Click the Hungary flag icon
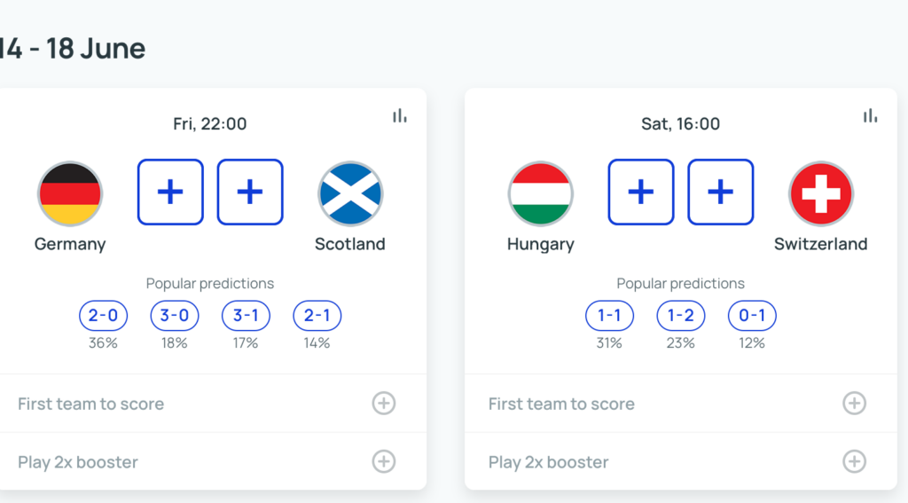This screenshot has height=503, width=908. tap(541, 193)
